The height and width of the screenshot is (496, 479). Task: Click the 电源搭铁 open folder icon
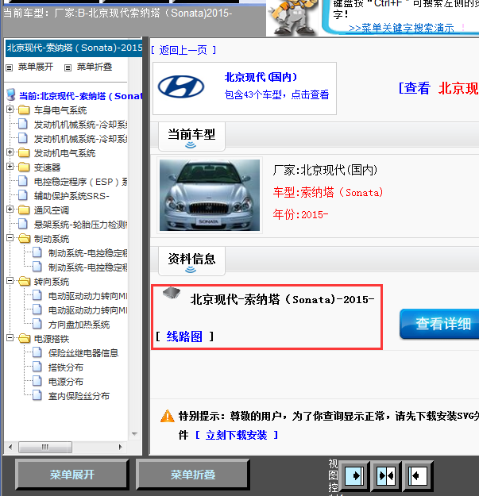point(24,339)
